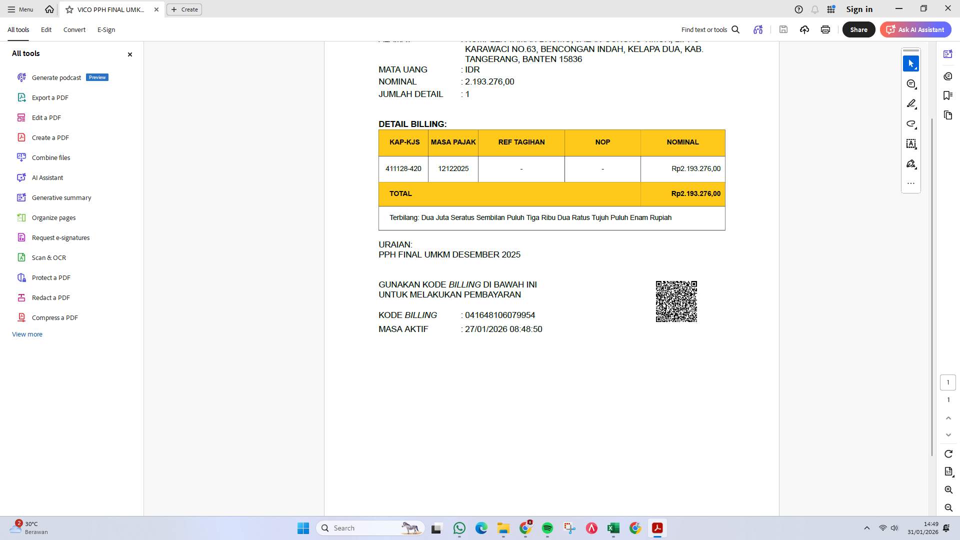Activate the freeform Draw tool
The image size is (960, 540).
[x=911, y=123]
